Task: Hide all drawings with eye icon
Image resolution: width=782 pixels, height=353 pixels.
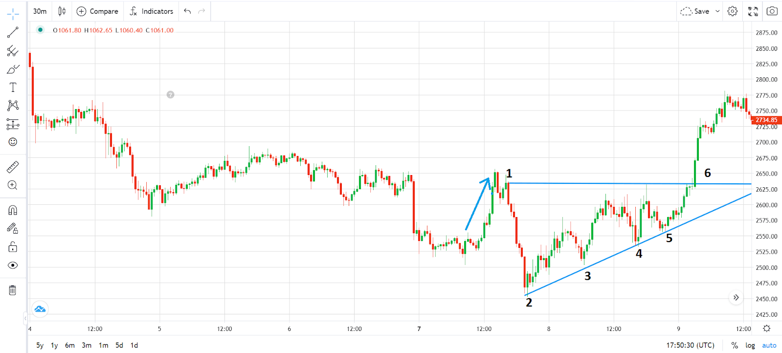Action: tap(13, 265)
